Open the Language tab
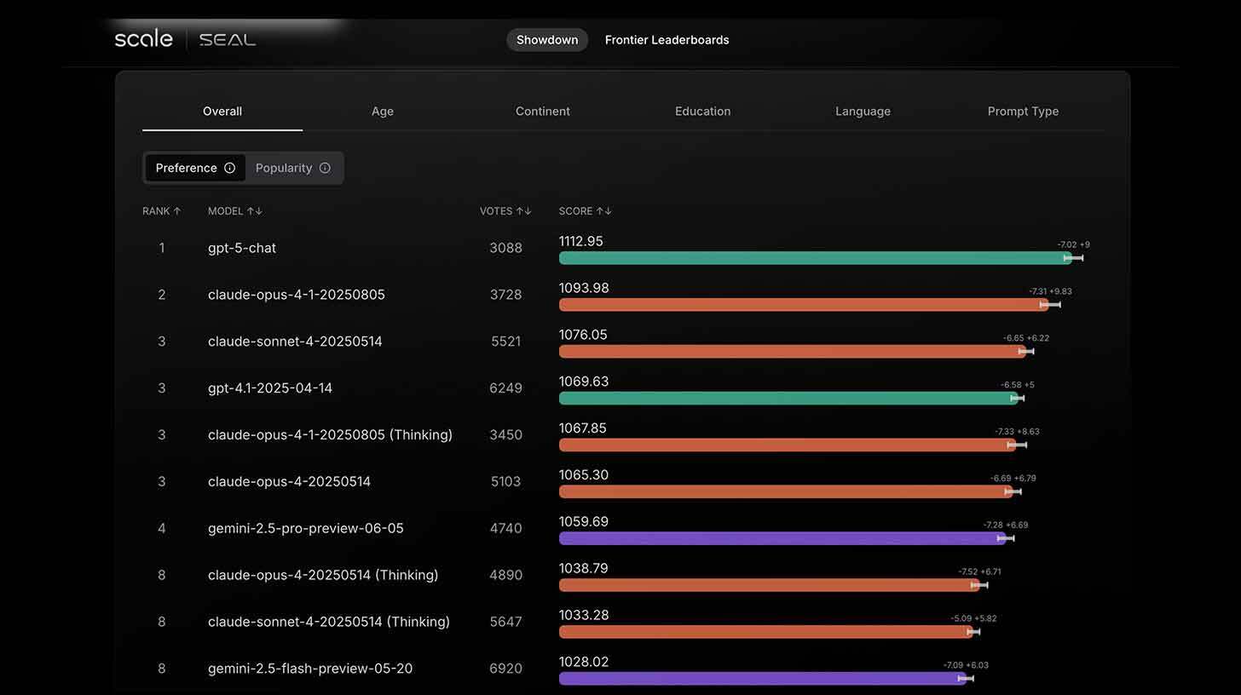Screen dimensions: 1241x695 [863, 112]
